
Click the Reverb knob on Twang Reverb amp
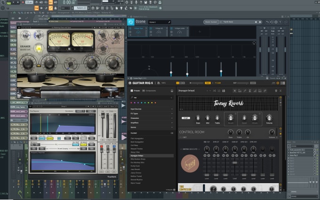pyautogui.click(x=231, y=118)
